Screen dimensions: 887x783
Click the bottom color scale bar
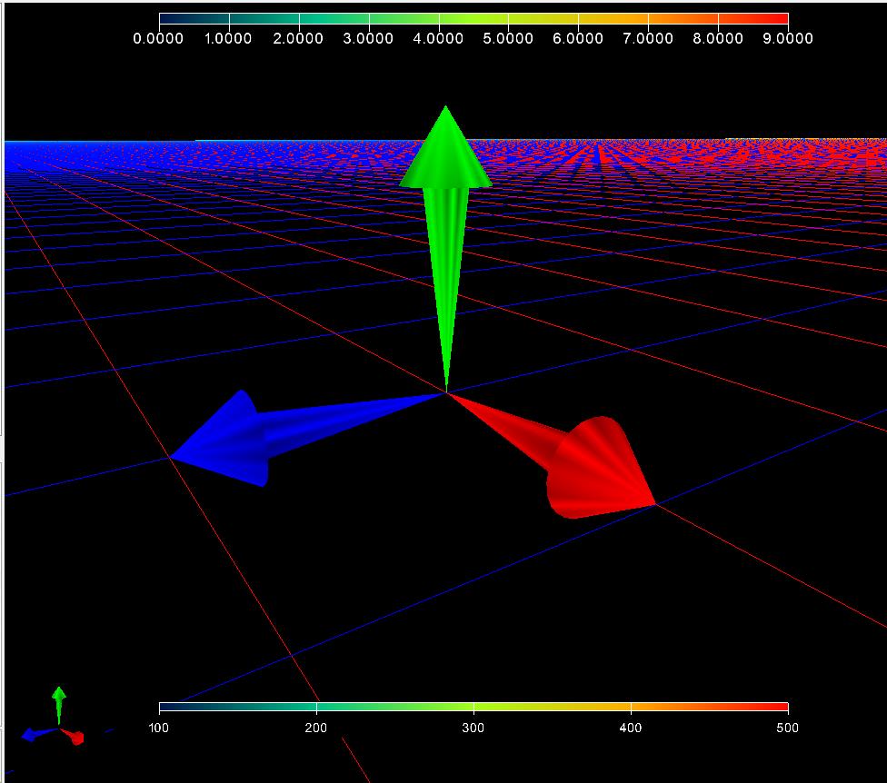point(473,707)
